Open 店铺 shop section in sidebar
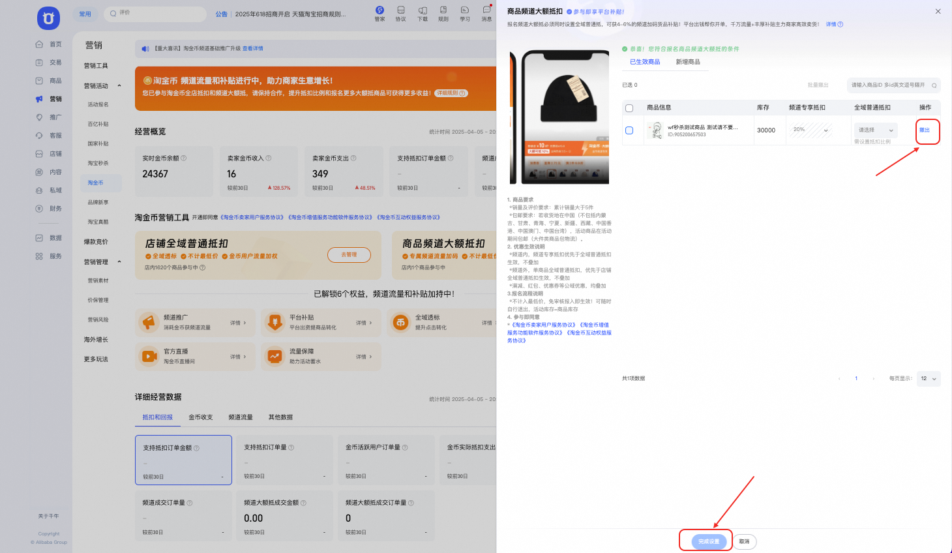The width and height of the screenshot is (952, 553). [x=39, y=154]
